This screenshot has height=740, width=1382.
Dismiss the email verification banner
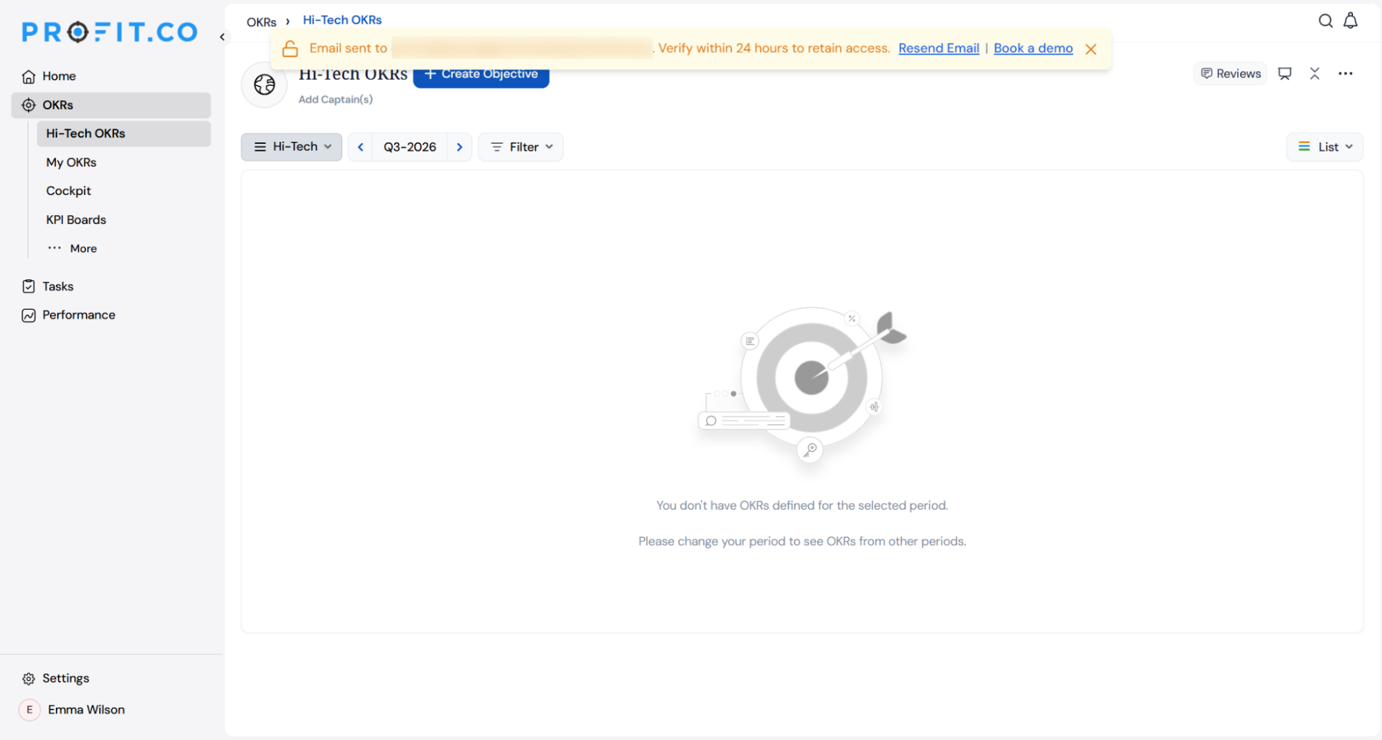click(x=1091, y=49)
